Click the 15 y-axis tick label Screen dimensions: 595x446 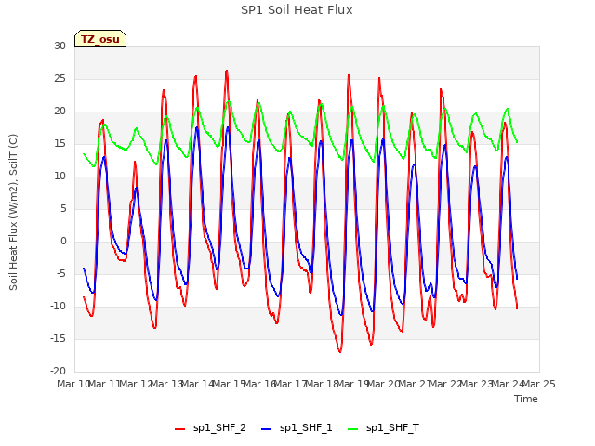pyautogui.click(x=59, y=144)
